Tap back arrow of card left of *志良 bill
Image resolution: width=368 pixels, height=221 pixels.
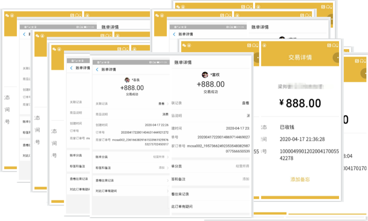point(71,68)
